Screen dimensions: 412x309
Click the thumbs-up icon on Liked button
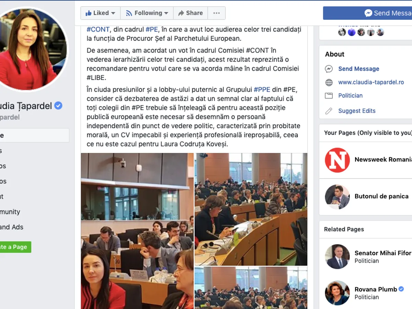pos(89,13)
